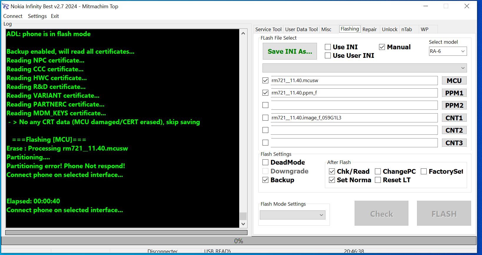Viewport: 482px width, 255px height.
Task: Click the CNT3 browse button
Action: (x=454, y=143)
